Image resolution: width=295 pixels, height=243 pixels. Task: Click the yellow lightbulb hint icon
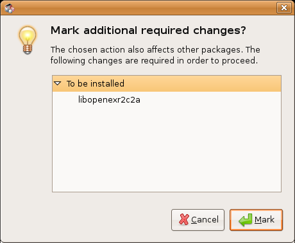[28, 40]
